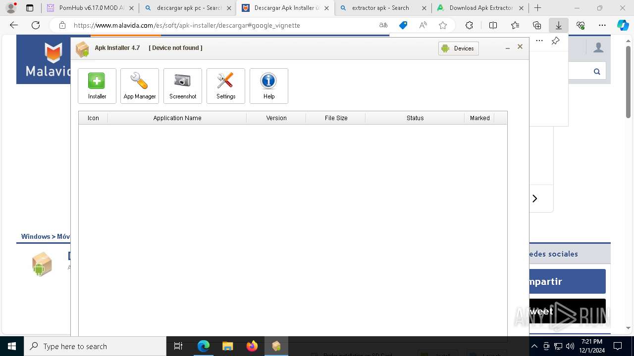The image size is (634, 356).
Task: Open a new browser tab
Action: tap(538, 8)
